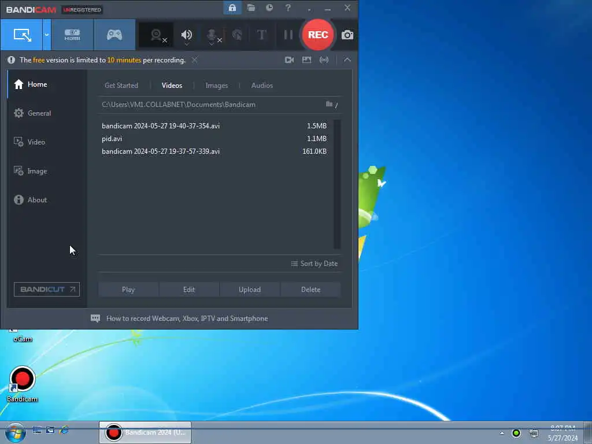592x444 pixels.
Task: Switch to the Videos tab
Action: (172, 86)
